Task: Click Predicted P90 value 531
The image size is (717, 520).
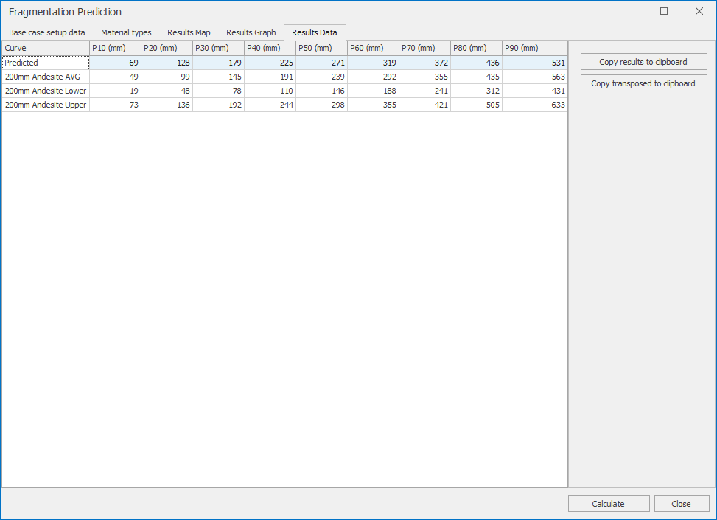Action: (x=535, y=63)
